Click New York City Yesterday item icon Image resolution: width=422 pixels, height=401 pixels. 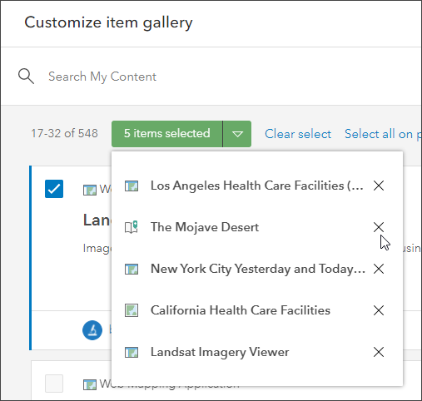pos(132,269)
